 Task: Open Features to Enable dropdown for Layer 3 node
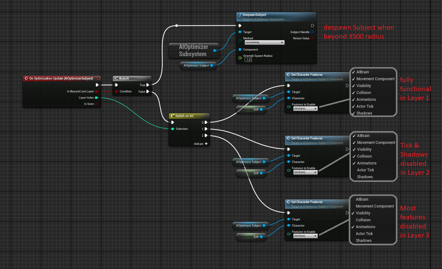pyautogui.click(x=305, y=236)
